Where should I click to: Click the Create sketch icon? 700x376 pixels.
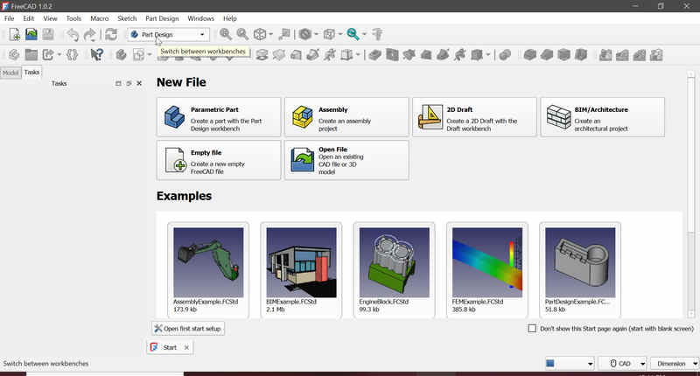[x=139, y=55]
